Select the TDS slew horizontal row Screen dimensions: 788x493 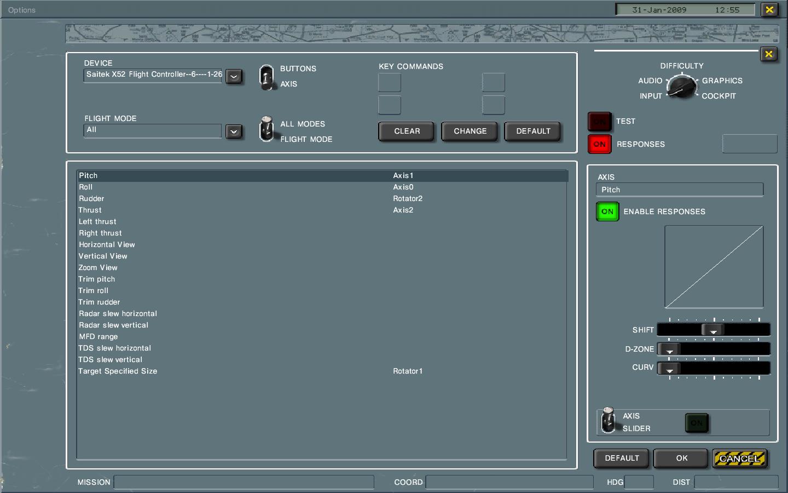point(322,348)
